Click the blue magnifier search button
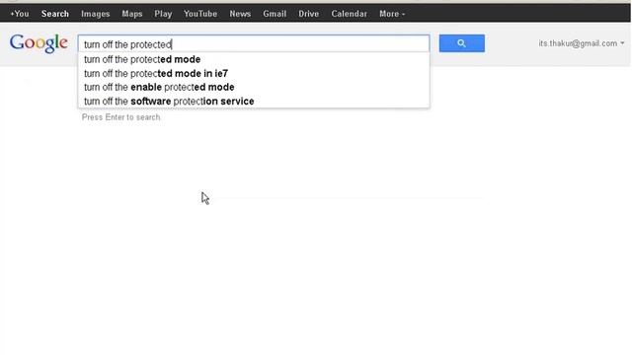The height and width of the screenshot is (355, 632). click(461, 43)
